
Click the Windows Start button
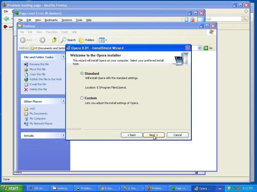(x=12, y=188)
